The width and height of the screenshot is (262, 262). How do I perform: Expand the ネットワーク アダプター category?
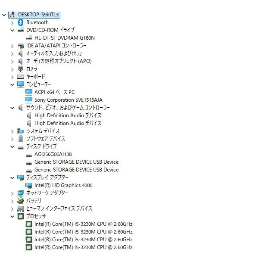(12, 193)
